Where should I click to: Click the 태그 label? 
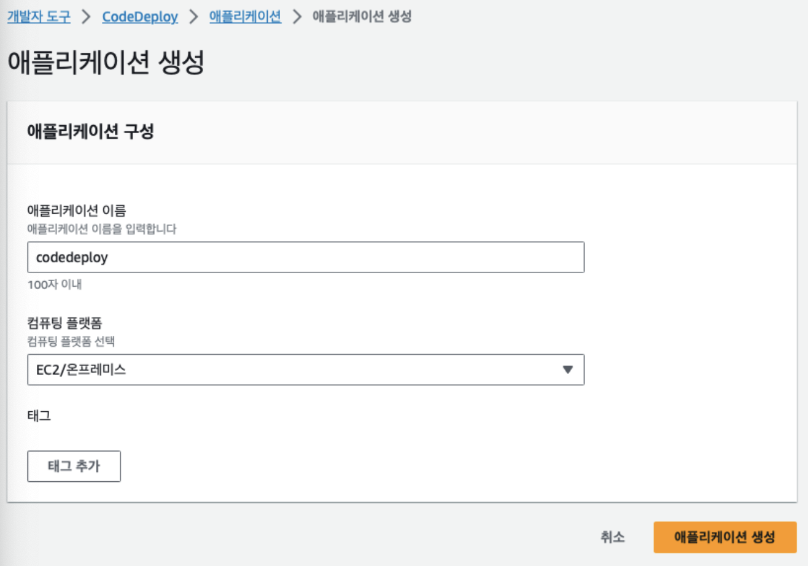[x=39, y=416]
